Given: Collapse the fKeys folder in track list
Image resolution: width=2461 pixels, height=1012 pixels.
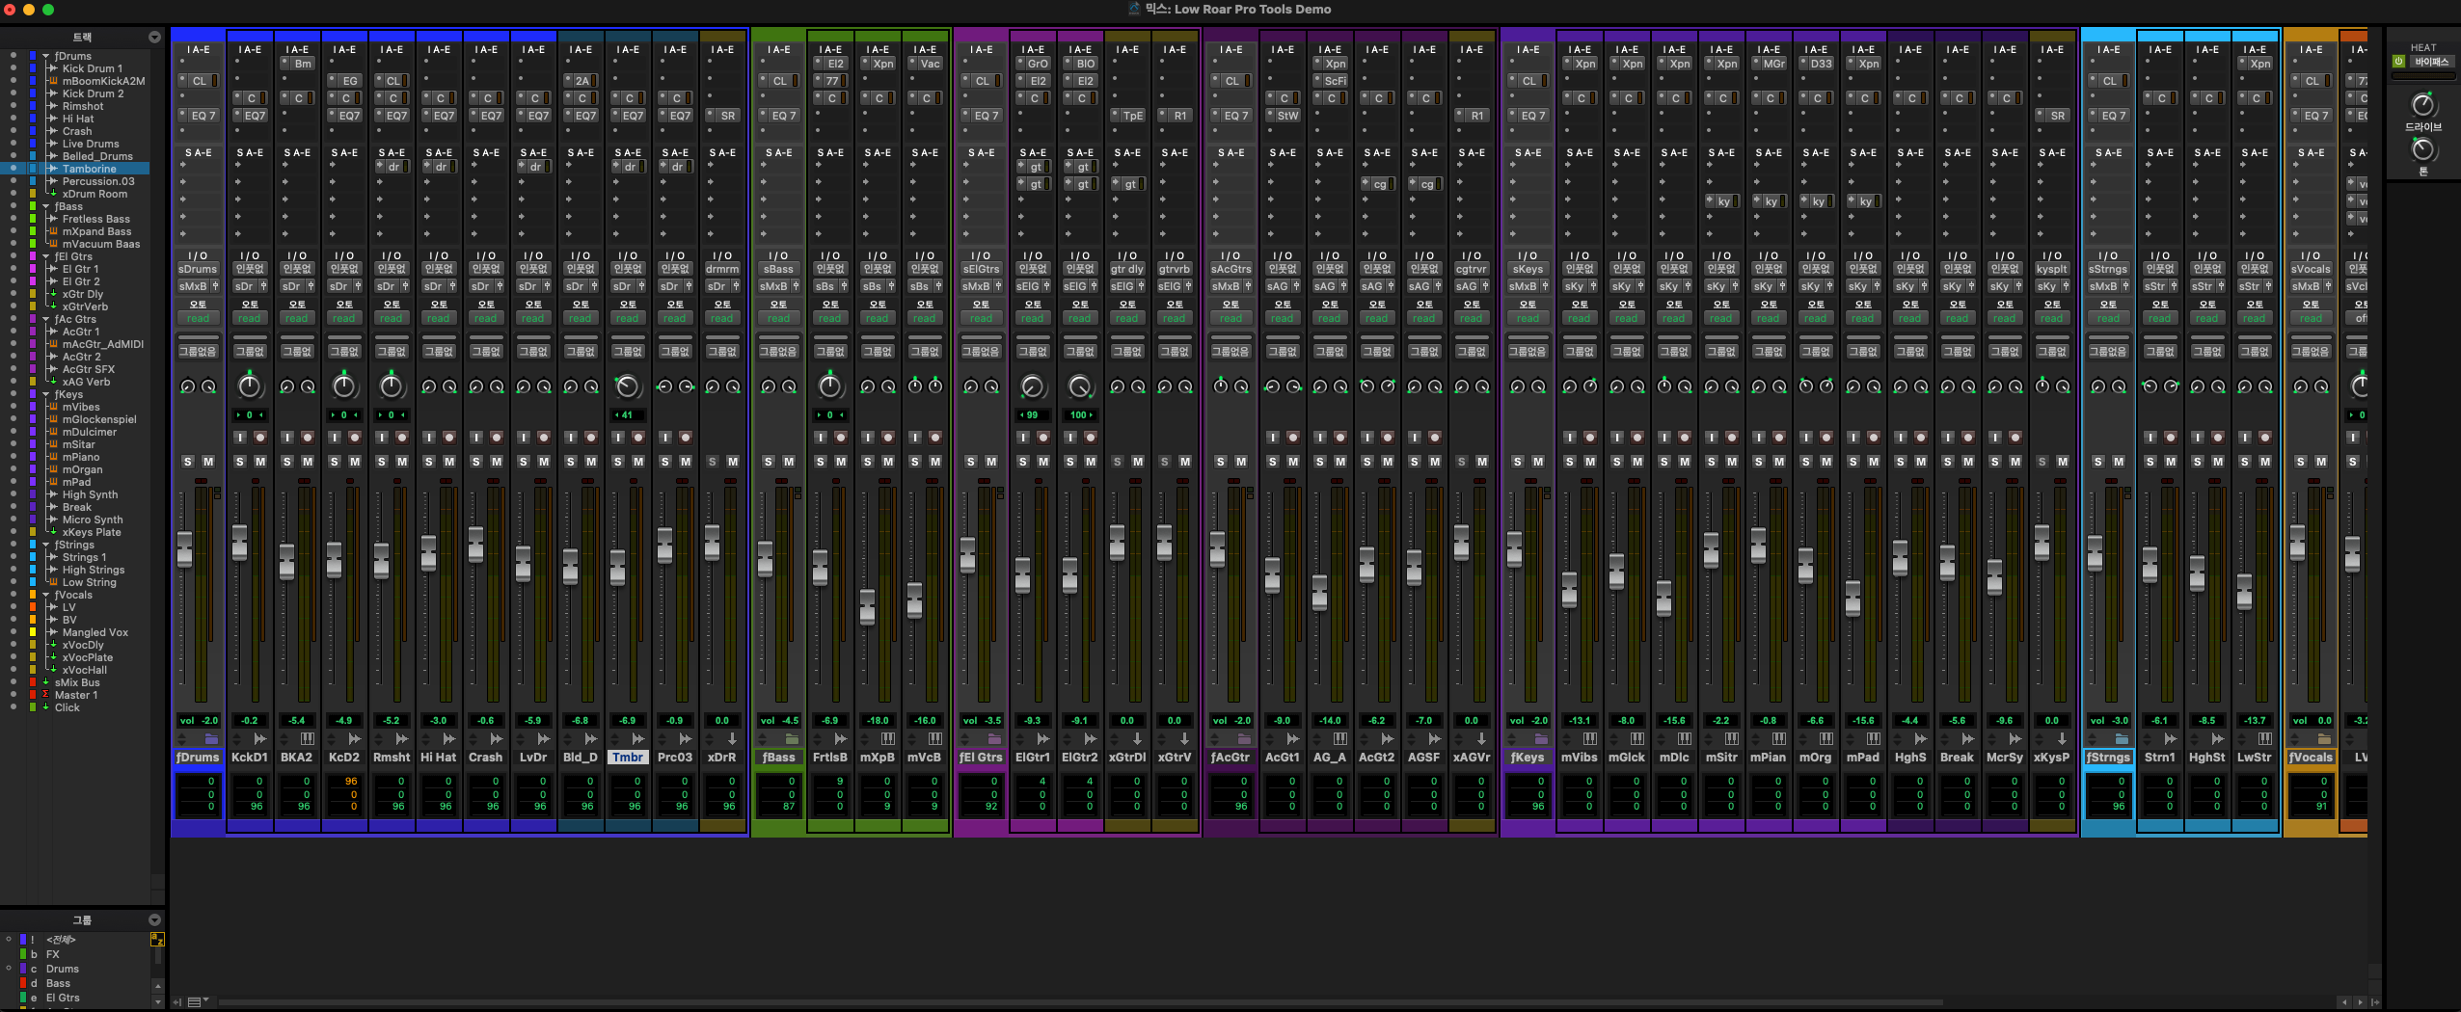Looking at the screenshot, I should click(45, 394).
